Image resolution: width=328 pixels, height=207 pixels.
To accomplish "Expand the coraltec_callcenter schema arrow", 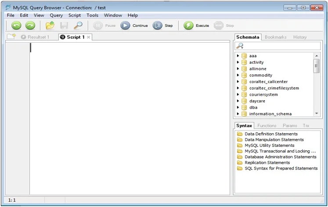I will point(238,82).
